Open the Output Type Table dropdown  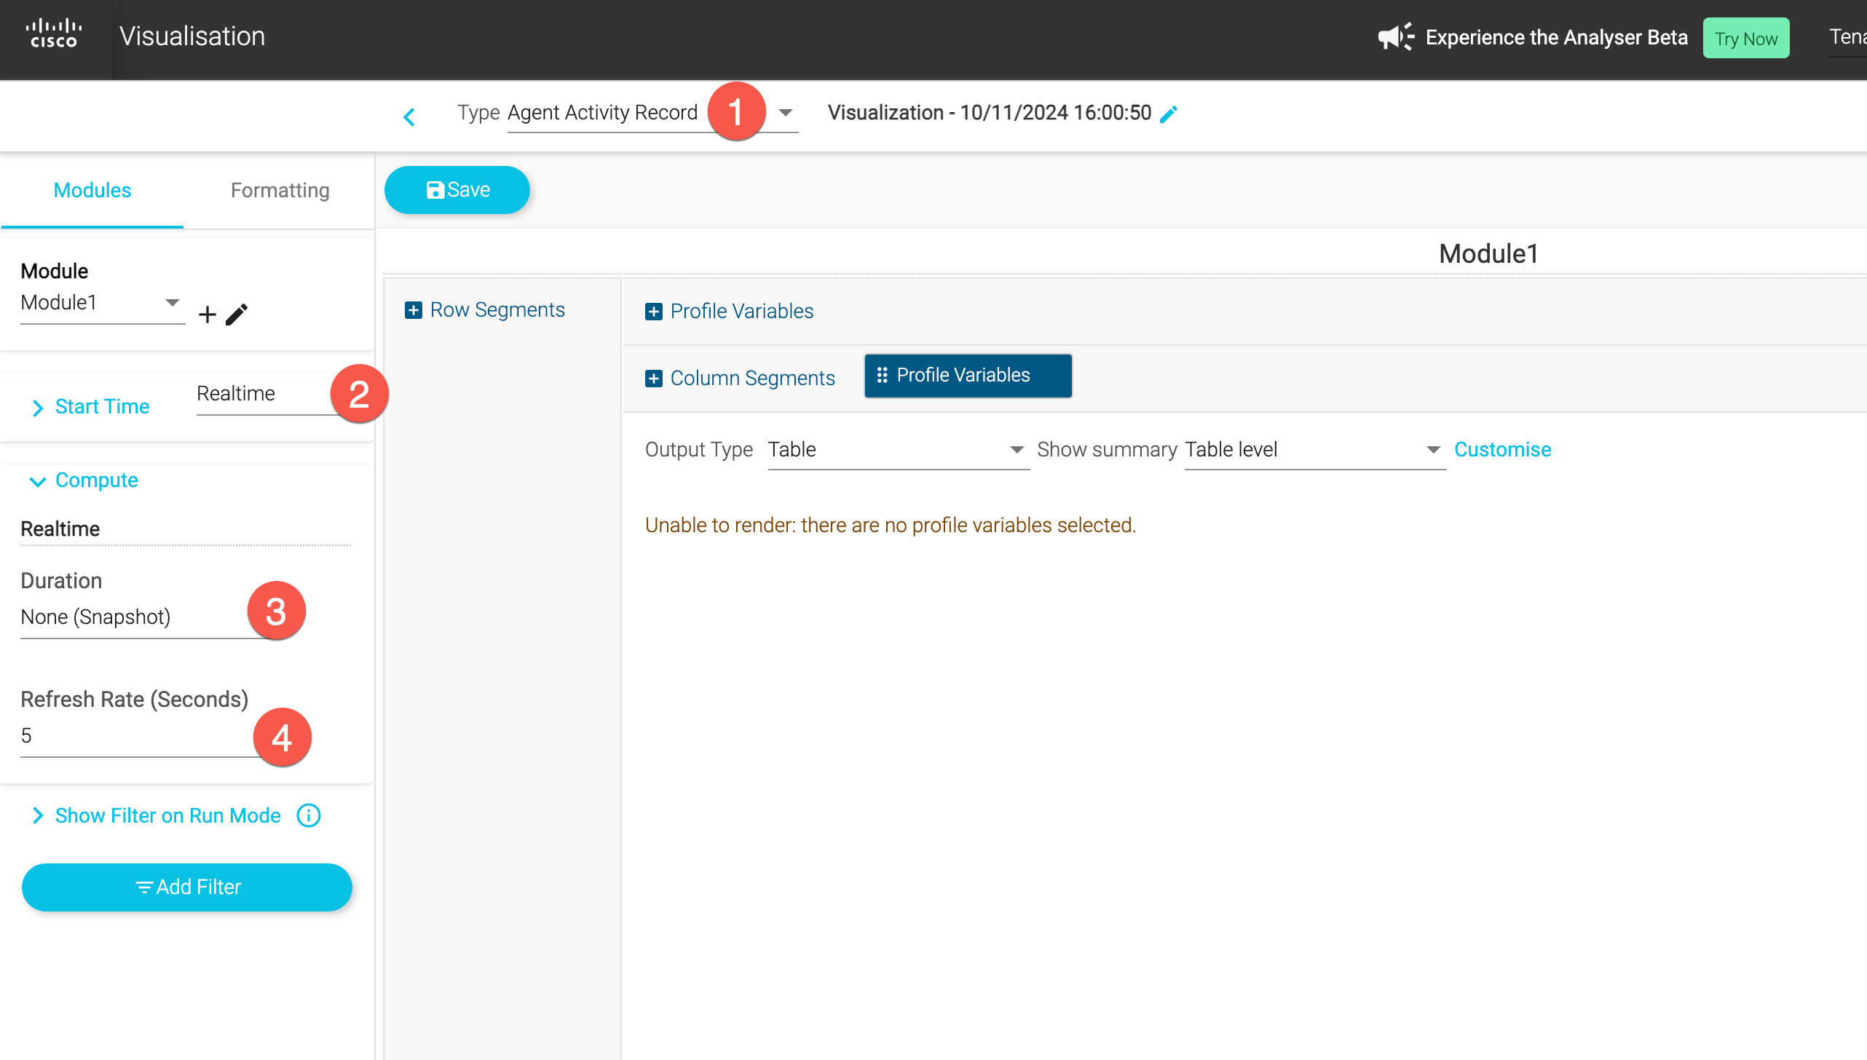[1017, 450]
